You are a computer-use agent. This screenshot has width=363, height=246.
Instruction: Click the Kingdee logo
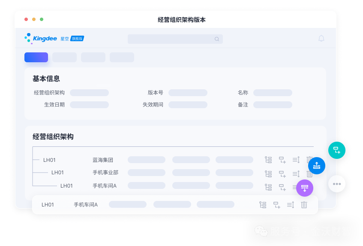[x=41, y=39]
